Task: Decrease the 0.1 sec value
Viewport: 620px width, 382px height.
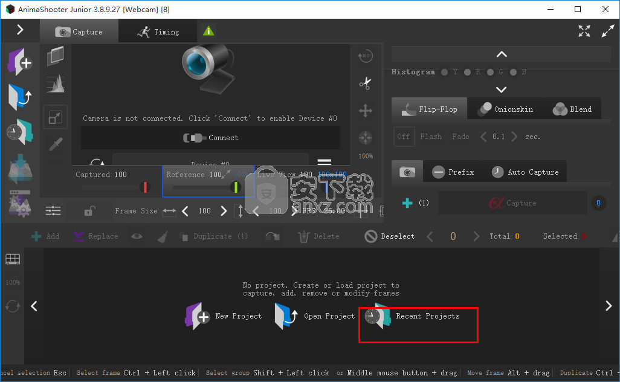Action: (483, 137)
